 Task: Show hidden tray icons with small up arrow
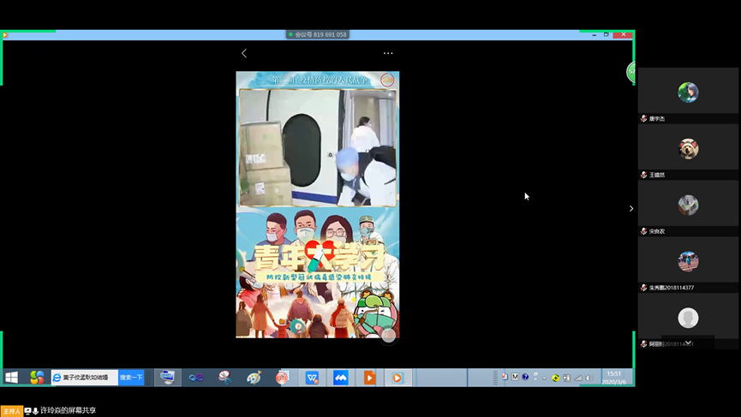coord(545,378)
